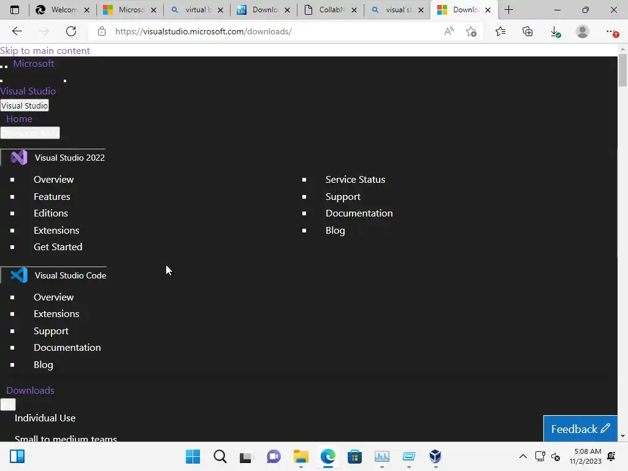The width and height of the screenshot is (628, 471).
Task: Open Settings and more ellipsis menu
Action: [611, 31]
